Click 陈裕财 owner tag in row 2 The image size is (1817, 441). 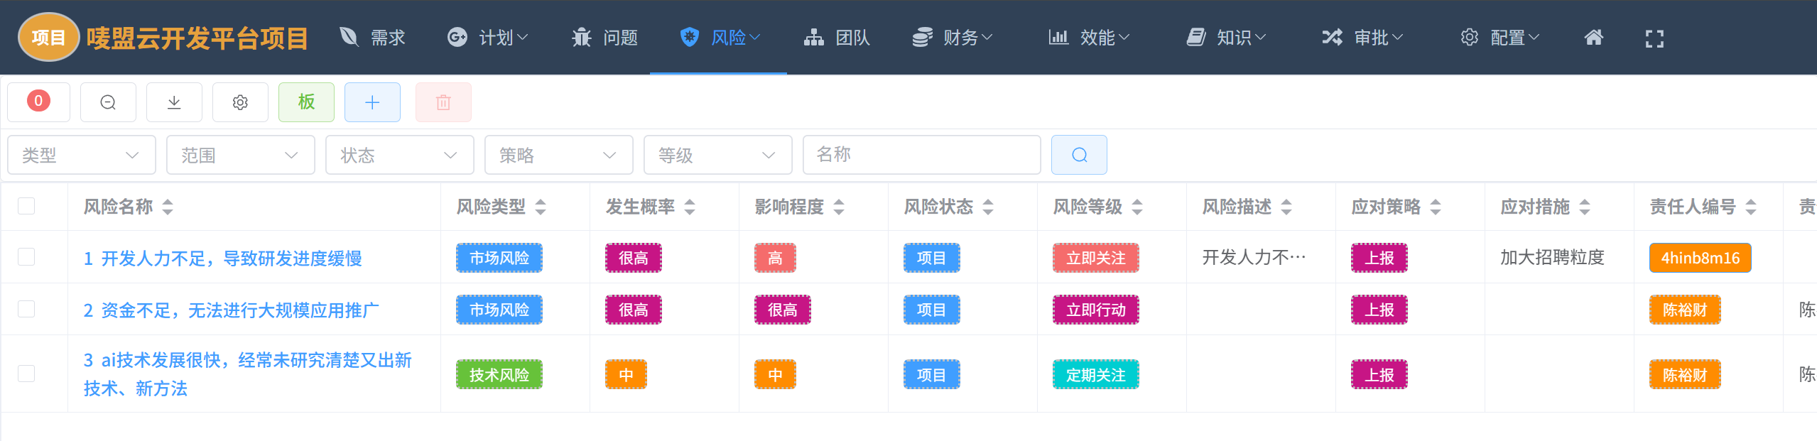pyautogui.click(x=1685, y=310)
